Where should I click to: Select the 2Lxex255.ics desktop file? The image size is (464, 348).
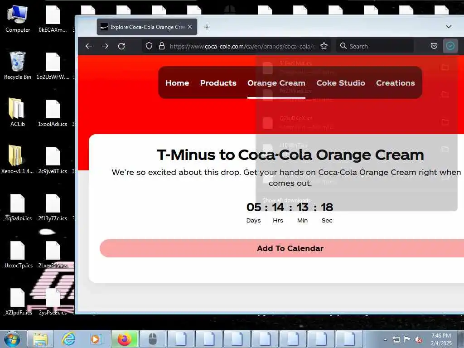[53, 255]
